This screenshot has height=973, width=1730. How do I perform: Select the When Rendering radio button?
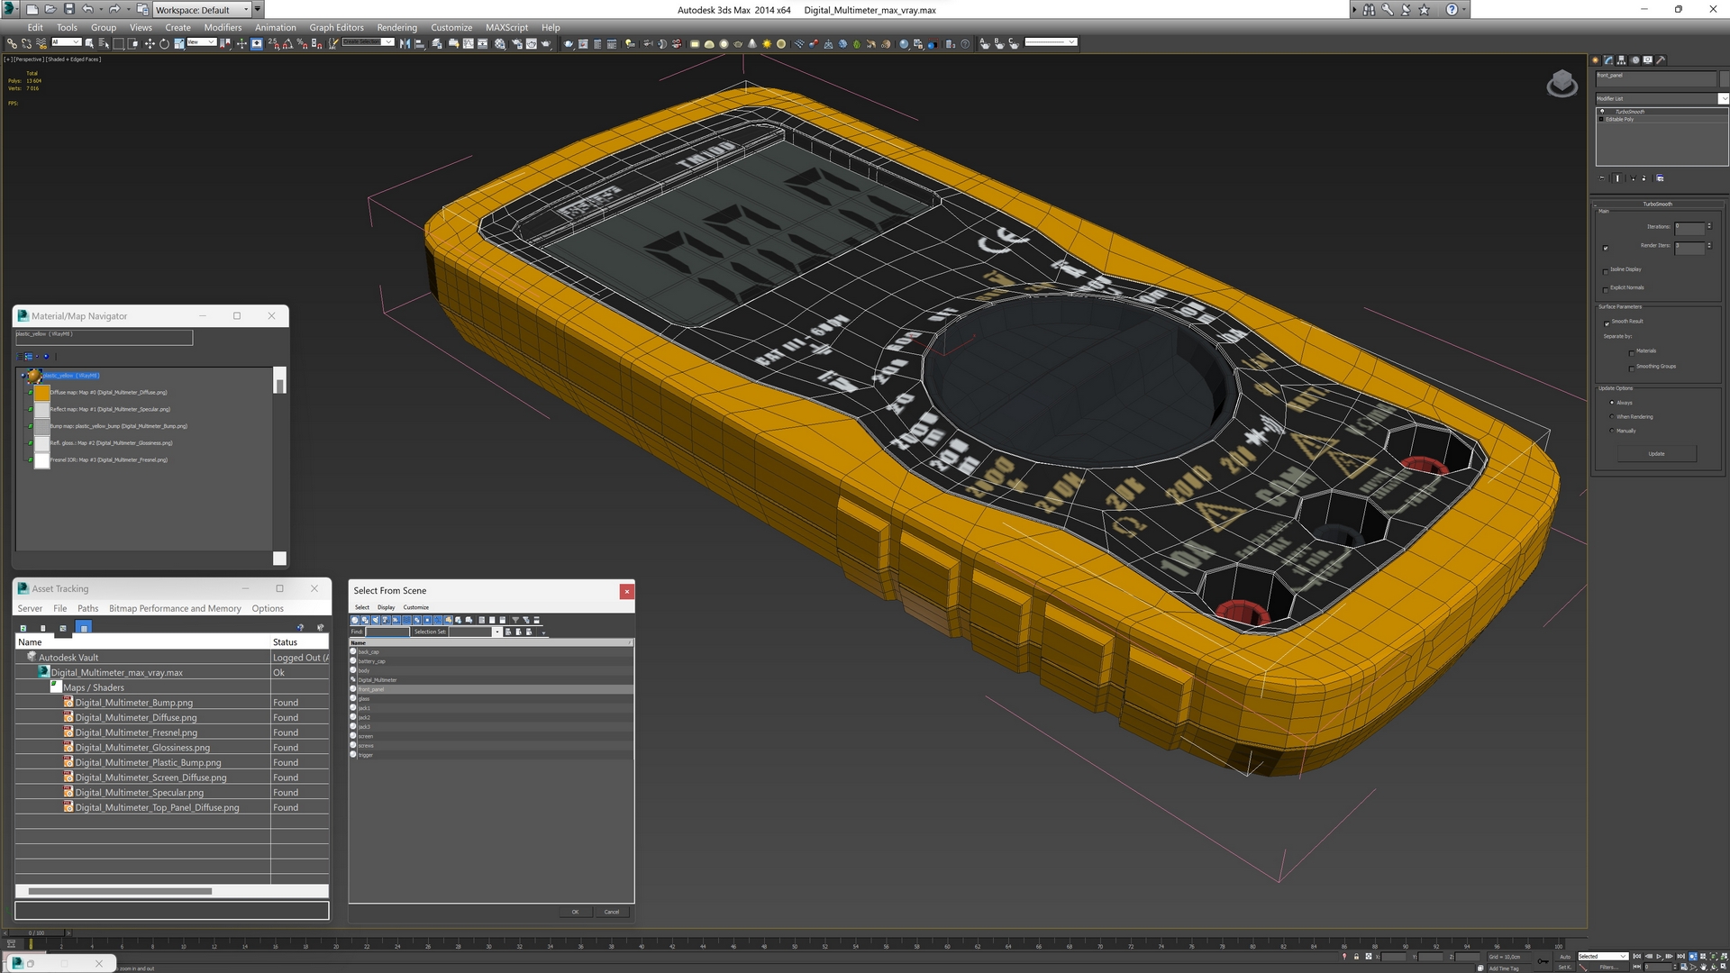coord(1612,416)
